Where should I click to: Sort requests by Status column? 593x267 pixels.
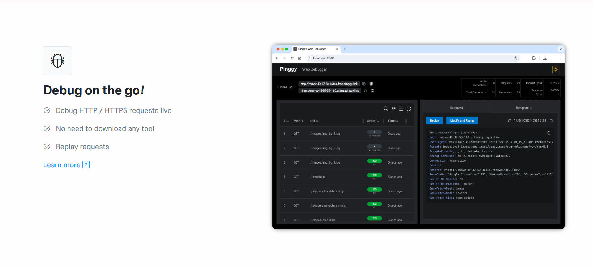(373, 121)
